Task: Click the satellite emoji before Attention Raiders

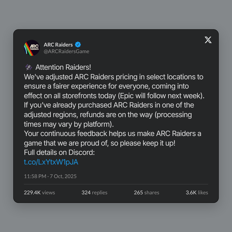Action: (28, 67)
